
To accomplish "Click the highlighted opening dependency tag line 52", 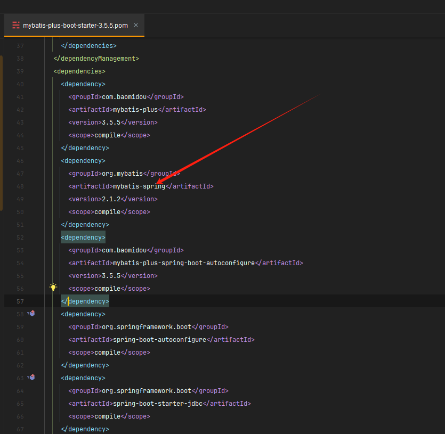I will tap(83, 238).
